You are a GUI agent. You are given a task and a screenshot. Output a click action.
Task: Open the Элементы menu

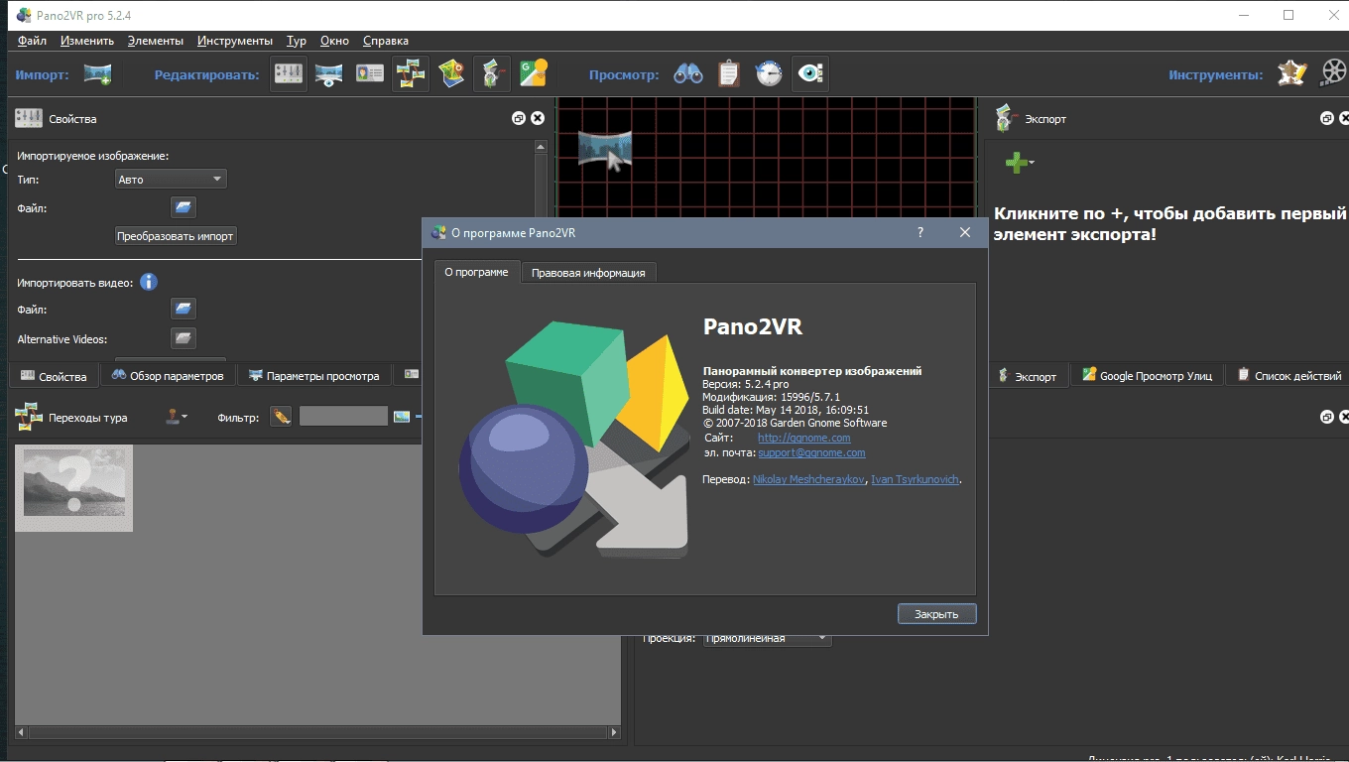pos(155,41)
